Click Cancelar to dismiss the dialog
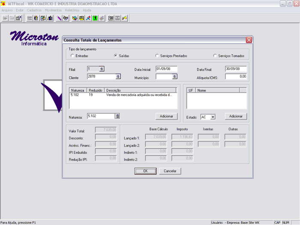 (170, 171)
